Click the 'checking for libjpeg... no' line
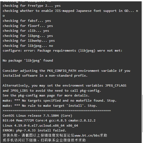Viewport: 143px width, 143px height. (28, 46)
